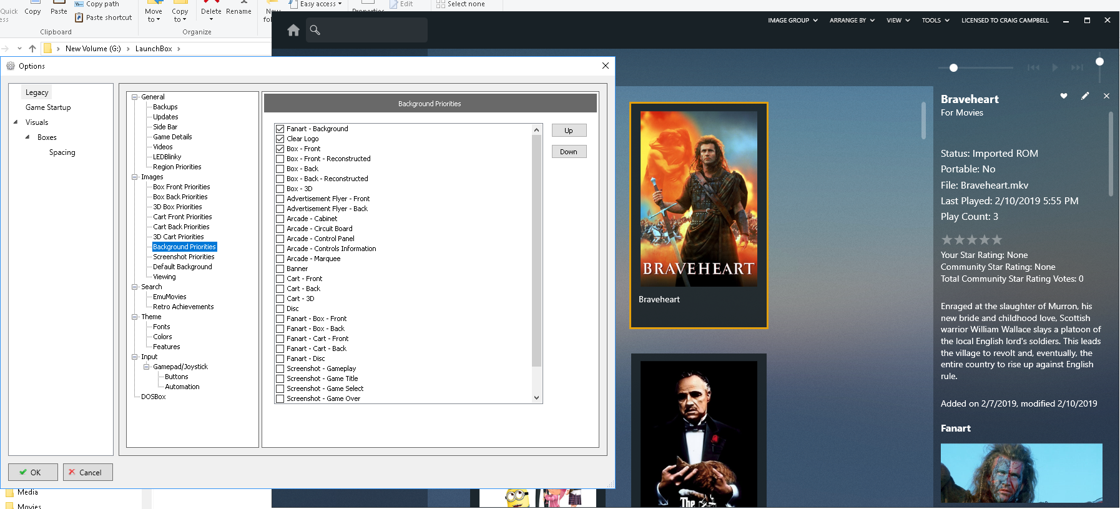Screen dimensions: 1120x509
Task: Click the first star in rating row
Action: tap(947, 240)
